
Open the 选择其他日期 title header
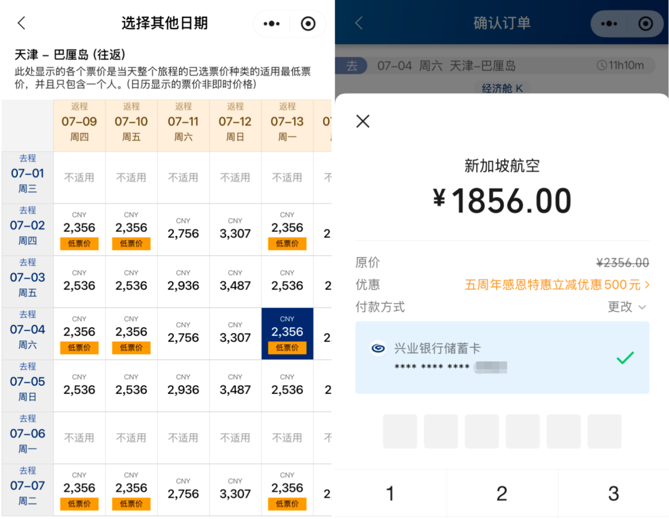coord(165,22)
